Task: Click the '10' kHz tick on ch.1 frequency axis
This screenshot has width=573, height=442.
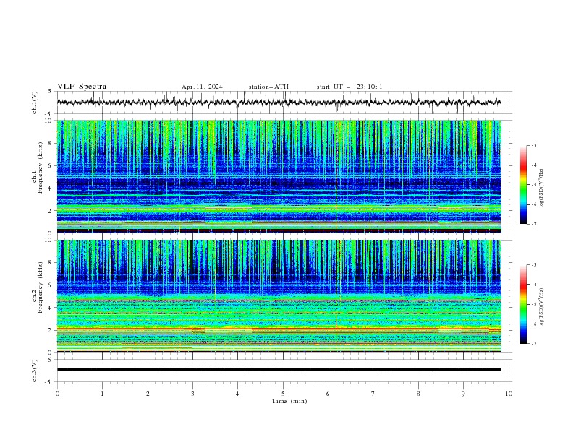Action: (48, 121)
